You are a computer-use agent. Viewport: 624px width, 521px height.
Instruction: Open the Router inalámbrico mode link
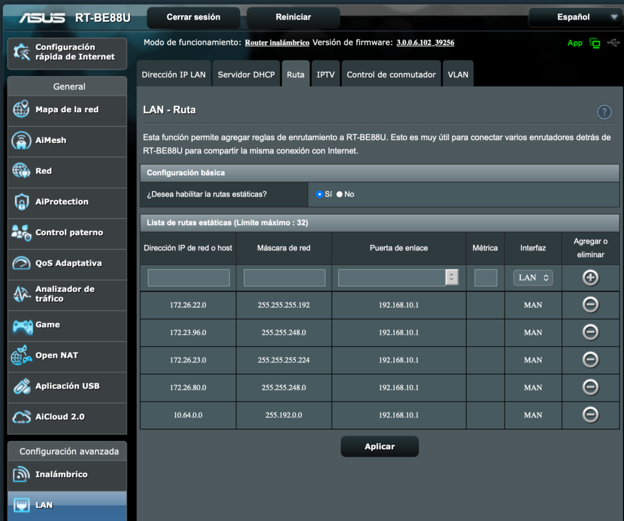coord(277,43)
